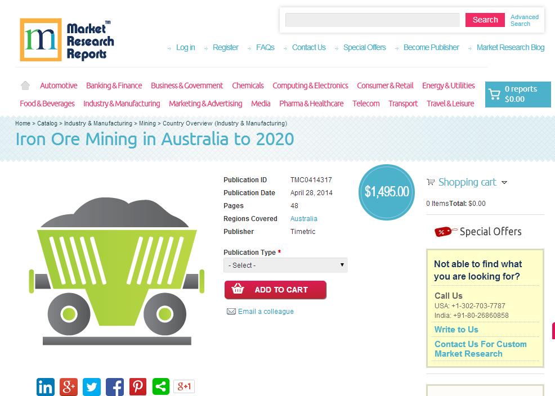Click Email a colleague link
Viewport: 555px width, 396px height.
[266, 312]
